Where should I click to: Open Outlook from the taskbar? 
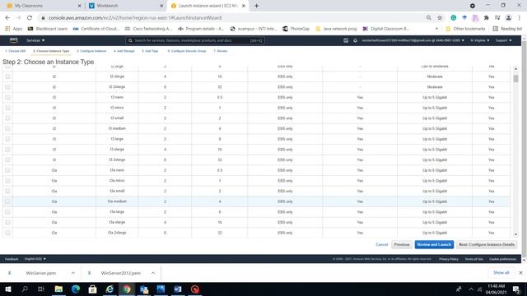144,289
